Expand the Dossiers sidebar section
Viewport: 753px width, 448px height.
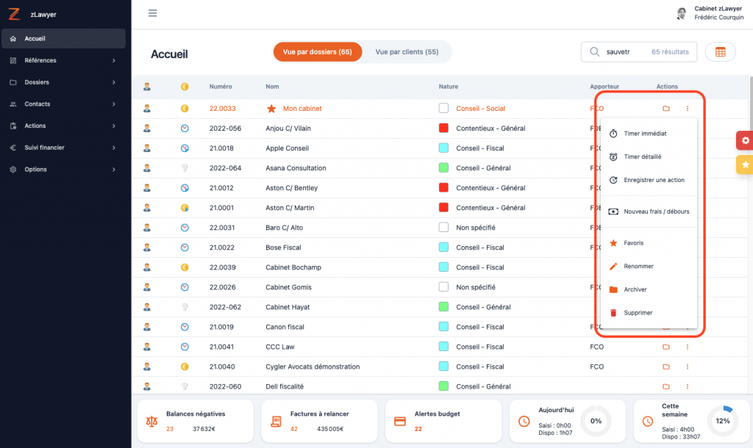[x=64, y=82]
